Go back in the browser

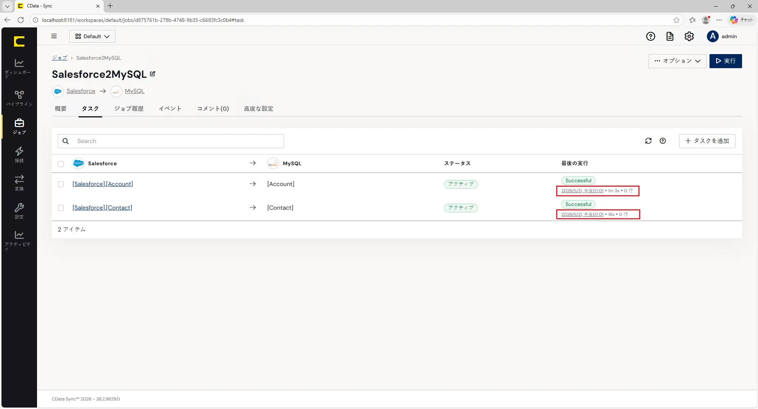point(7,20)
